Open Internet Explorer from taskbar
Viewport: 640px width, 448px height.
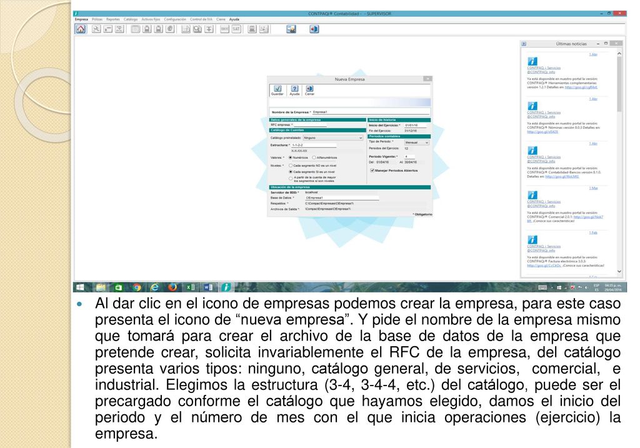(155, 287)
